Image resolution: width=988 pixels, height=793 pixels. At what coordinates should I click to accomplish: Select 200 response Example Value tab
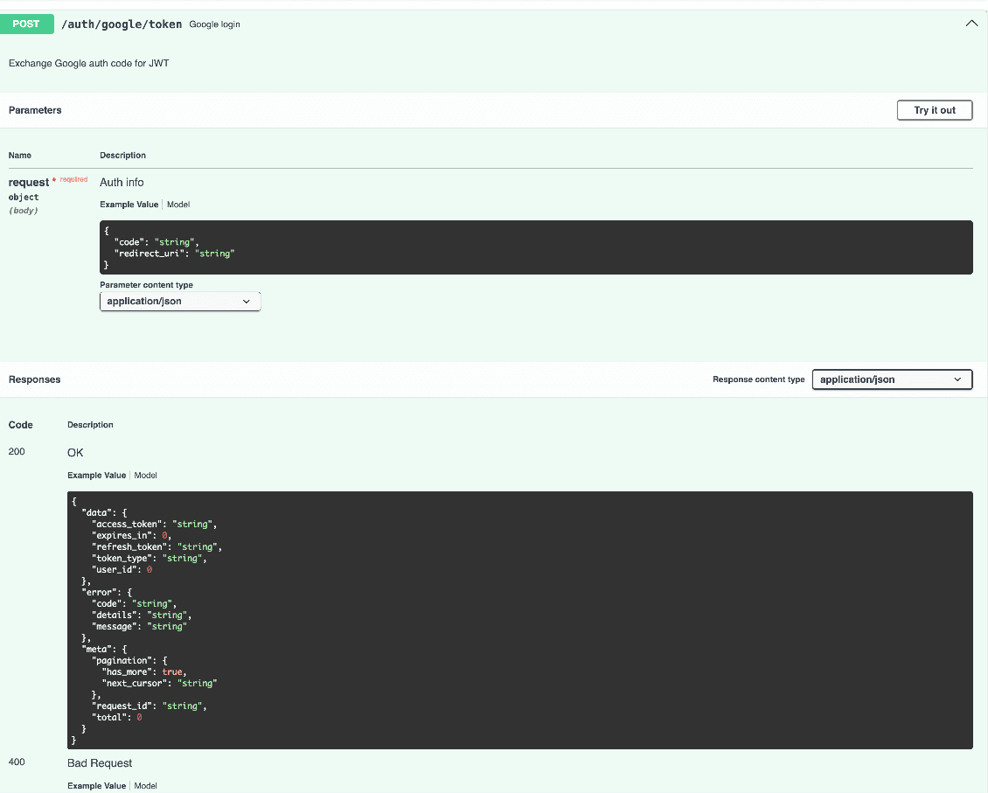point(96,476)
